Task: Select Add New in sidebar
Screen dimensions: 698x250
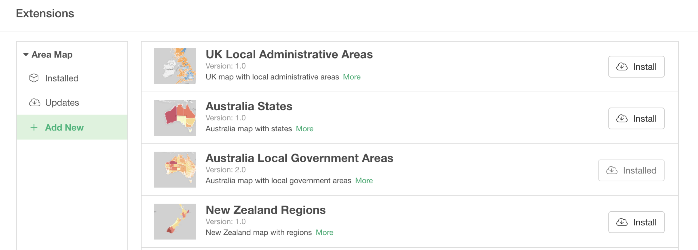Action: [x=72, y=127]
